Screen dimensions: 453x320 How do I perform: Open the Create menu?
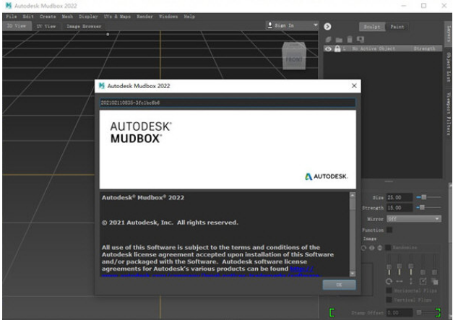(x=48, y=17)
